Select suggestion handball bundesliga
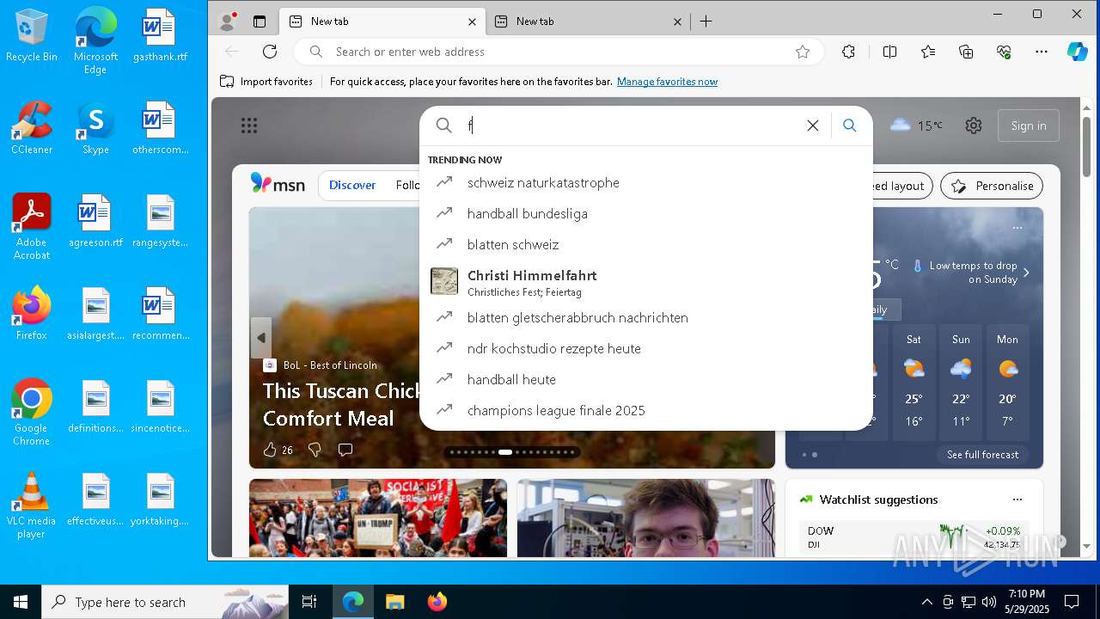The image size is (1100, 619). point(646,213)
